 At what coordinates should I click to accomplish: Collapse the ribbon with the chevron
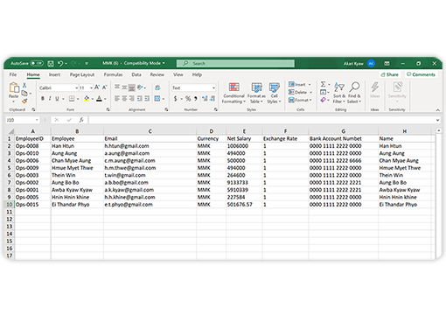[x=437, y=110]
